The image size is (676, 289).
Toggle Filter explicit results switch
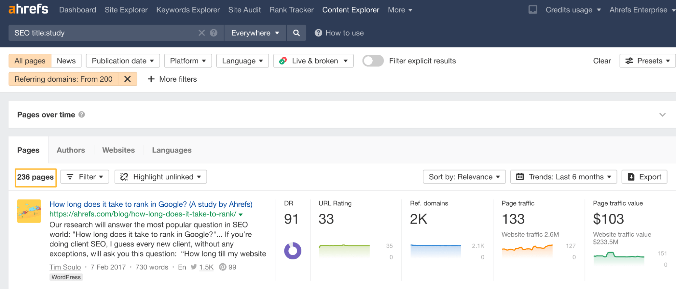click(x=373, y=61)
